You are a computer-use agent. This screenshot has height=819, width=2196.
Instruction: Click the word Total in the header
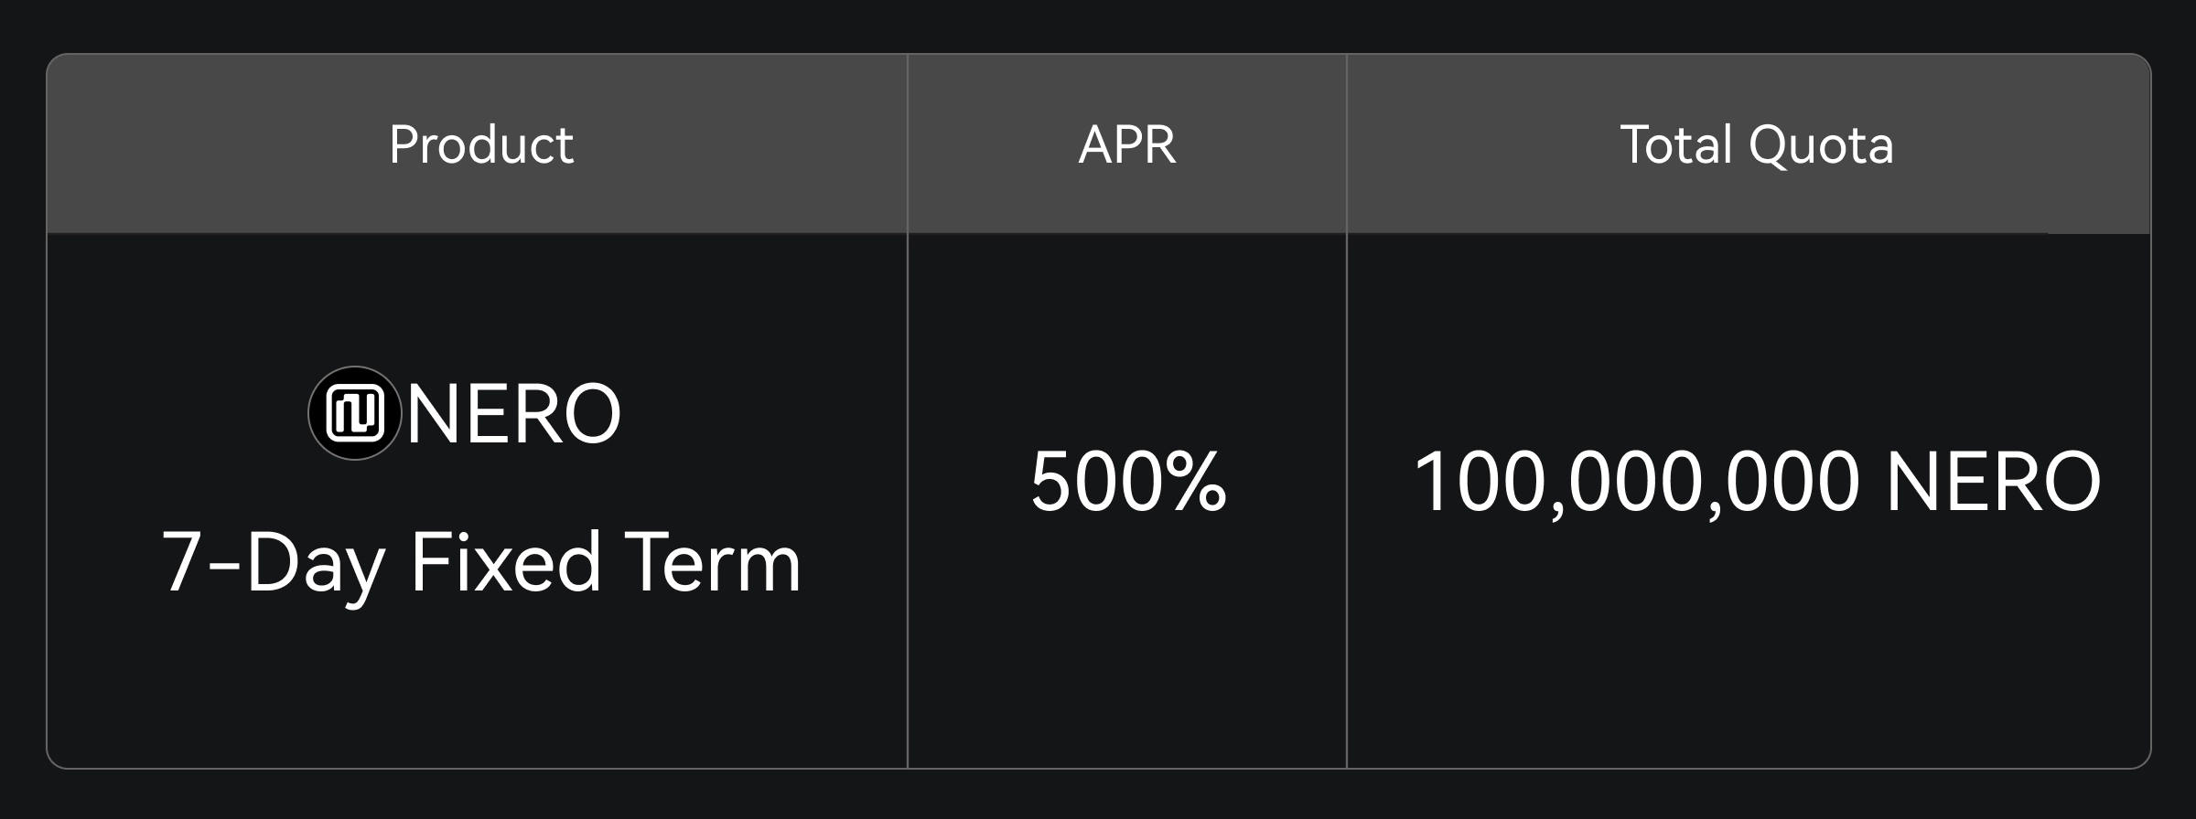click(x=1676, y=144)
